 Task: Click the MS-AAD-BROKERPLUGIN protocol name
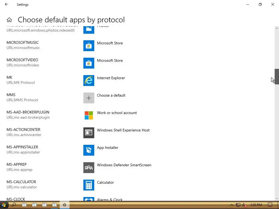point(28,112)
